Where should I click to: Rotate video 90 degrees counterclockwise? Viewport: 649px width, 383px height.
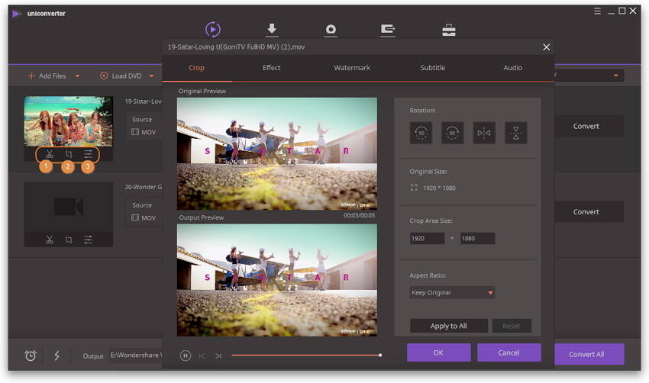(421, 133)
